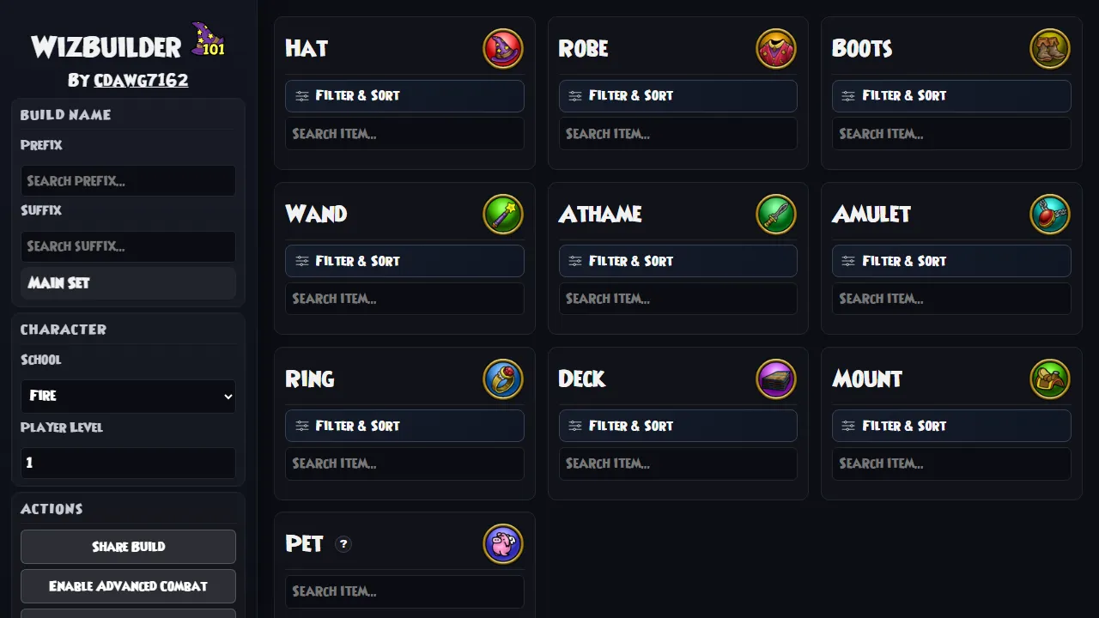
Task: Click the Wand icon
Action: [x=503, y=214]
